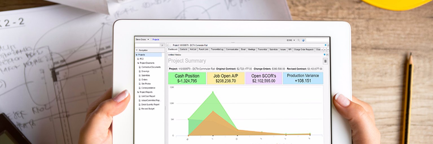Click the Projects link in top bar
The width and height of the screenshot is (433, 144).
point(156,40)
